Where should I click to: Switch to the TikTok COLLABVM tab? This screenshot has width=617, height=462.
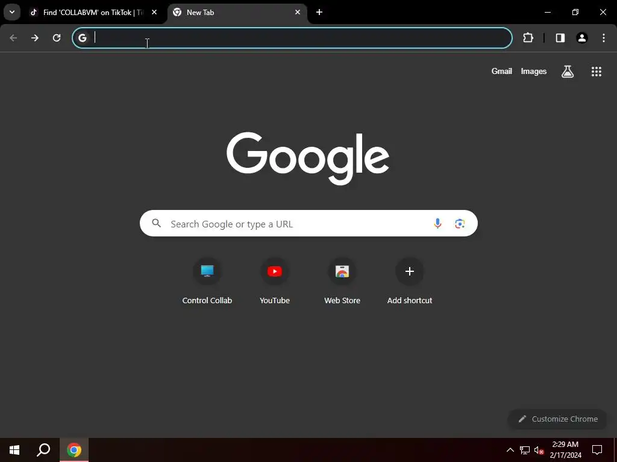pyautogui.click(x=93, y=13)
